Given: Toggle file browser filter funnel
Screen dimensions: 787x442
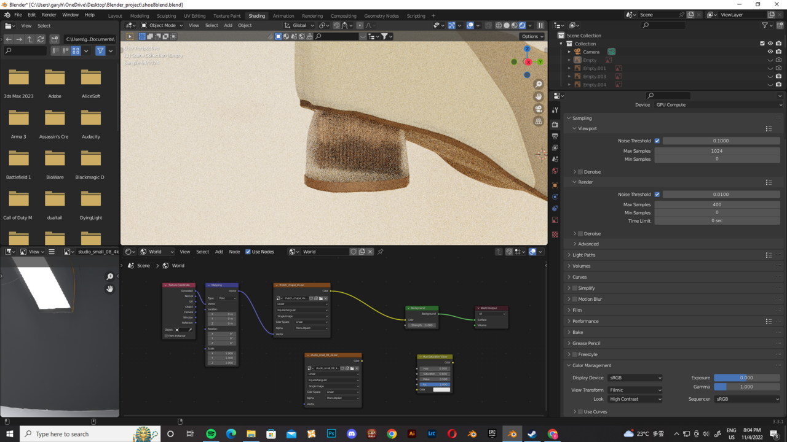Looking at the screenshot, I should pyautogui.click(x=100, y=51).
